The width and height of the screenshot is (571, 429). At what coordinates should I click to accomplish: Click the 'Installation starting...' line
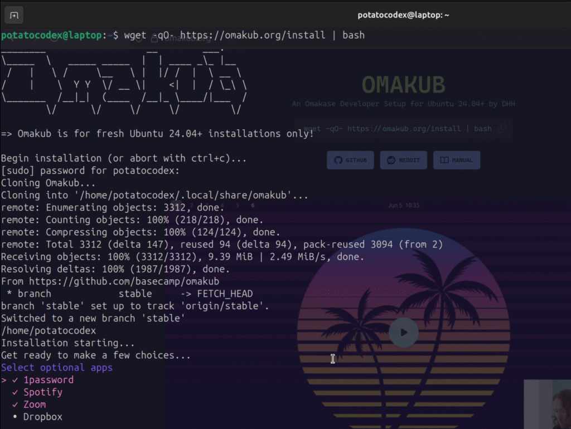(x=67, y=343)
